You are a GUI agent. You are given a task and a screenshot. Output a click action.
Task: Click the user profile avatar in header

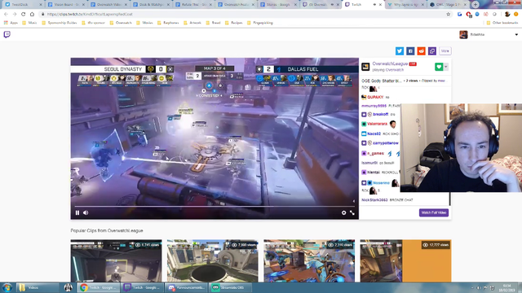pos(463,34)
